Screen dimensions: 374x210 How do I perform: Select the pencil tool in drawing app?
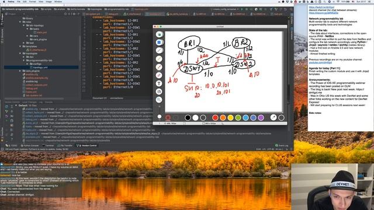(160, 51)
